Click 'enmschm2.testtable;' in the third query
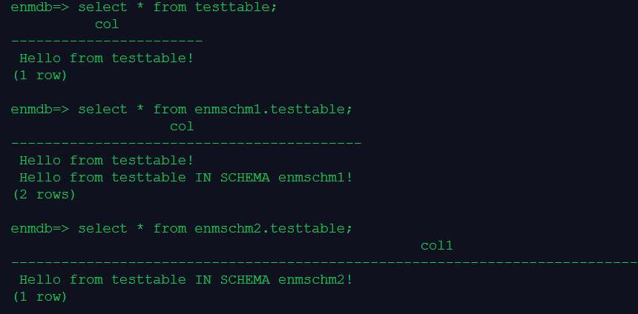638x314 pixels. tap(274, 229)
